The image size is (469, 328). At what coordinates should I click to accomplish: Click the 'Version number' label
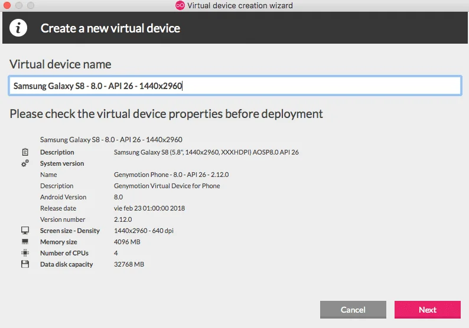click(x=63, y=219)
